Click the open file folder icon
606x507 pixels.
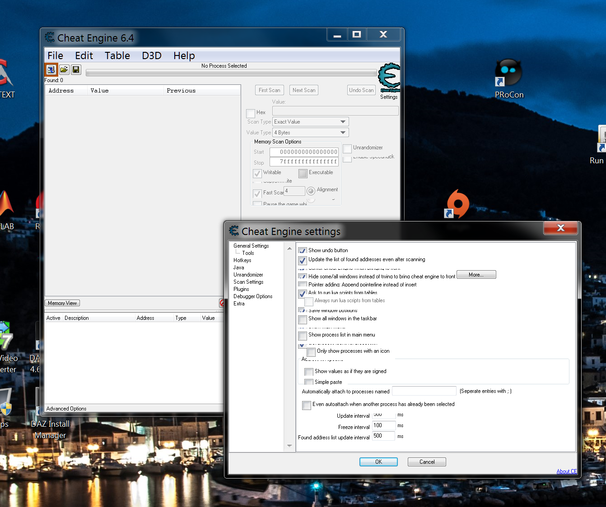[x=64, y=70]
